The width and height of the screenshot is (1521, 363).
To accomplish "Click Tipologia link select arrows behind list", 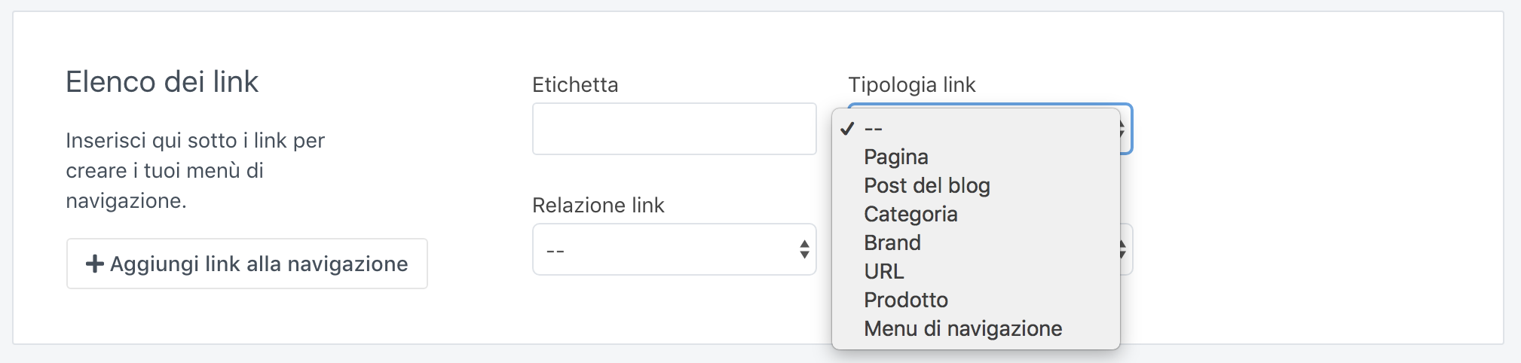I will (1125, 129).
